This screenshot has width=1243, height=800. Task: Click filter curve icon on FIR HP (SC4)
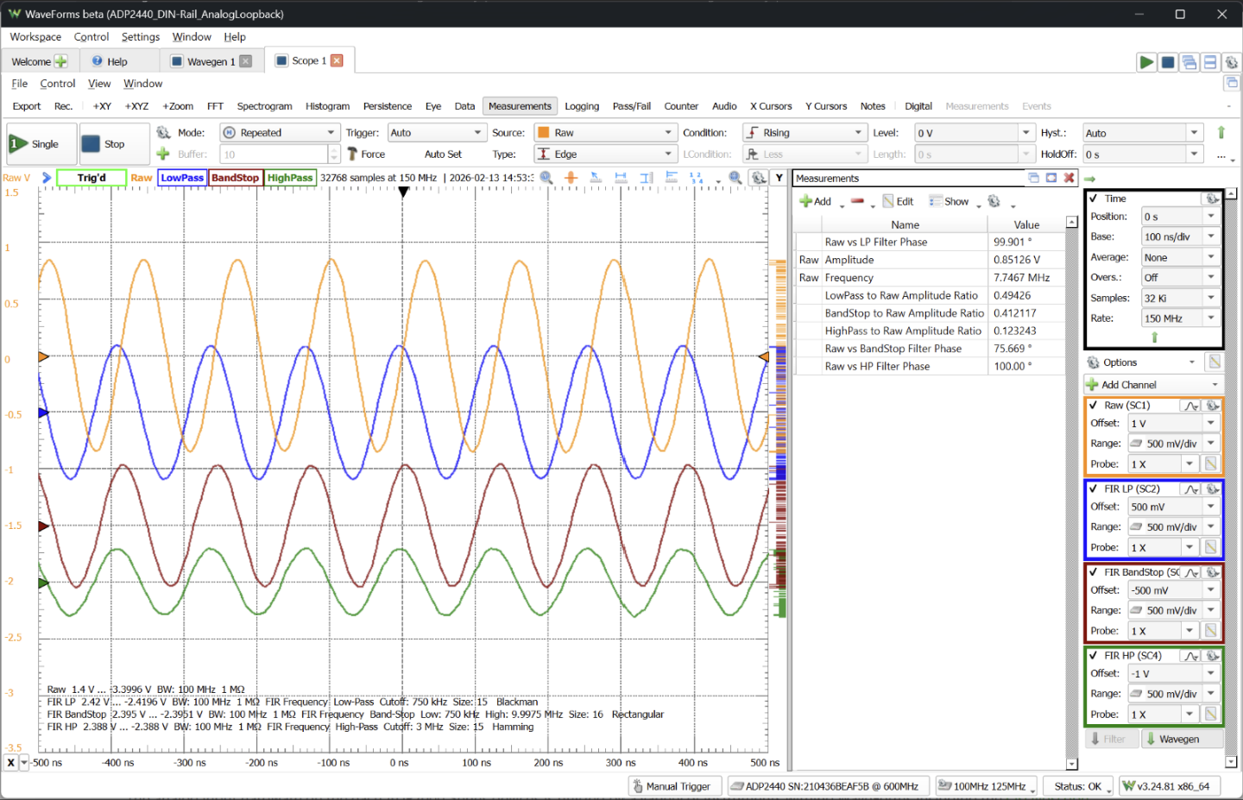coord(1192,656)
